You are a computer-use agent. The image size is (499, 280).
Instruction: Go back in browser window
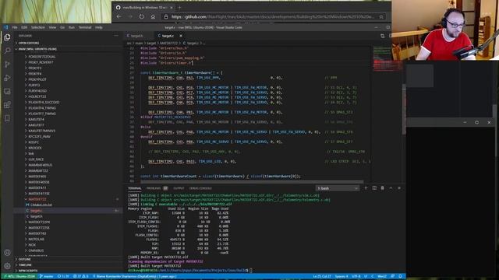click(x=119, y=16)
